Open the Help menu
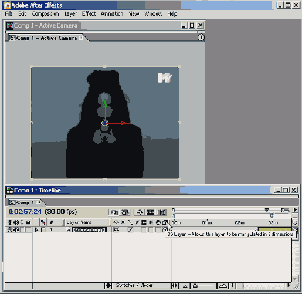The height and width of the screenshot is (294, 302). 172,14
